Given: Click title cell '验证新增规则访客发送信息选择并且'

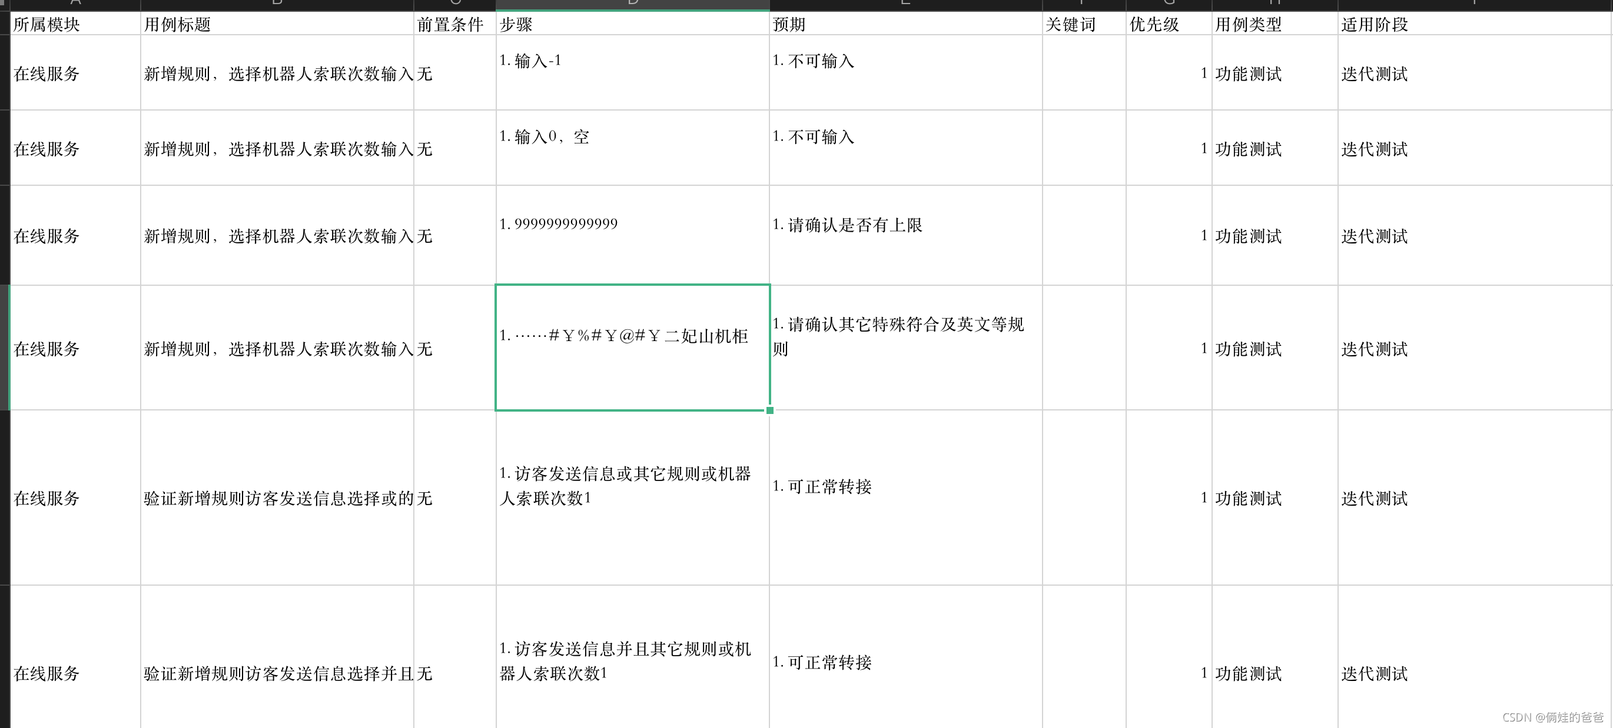Looking at the screenshot, I should tap(277, 657).
